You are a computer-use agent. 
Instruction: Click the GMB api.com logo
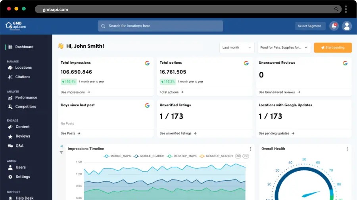click(16, 26)
